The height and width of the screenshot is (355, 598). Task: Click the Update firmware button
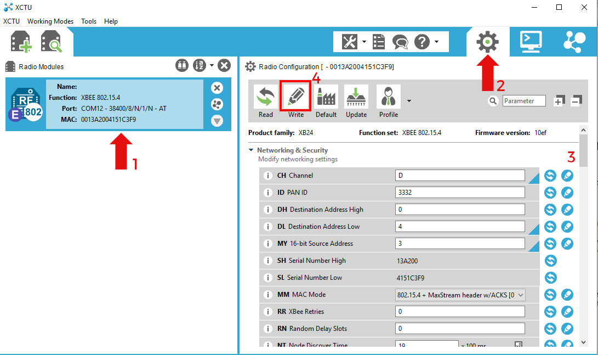356,102
